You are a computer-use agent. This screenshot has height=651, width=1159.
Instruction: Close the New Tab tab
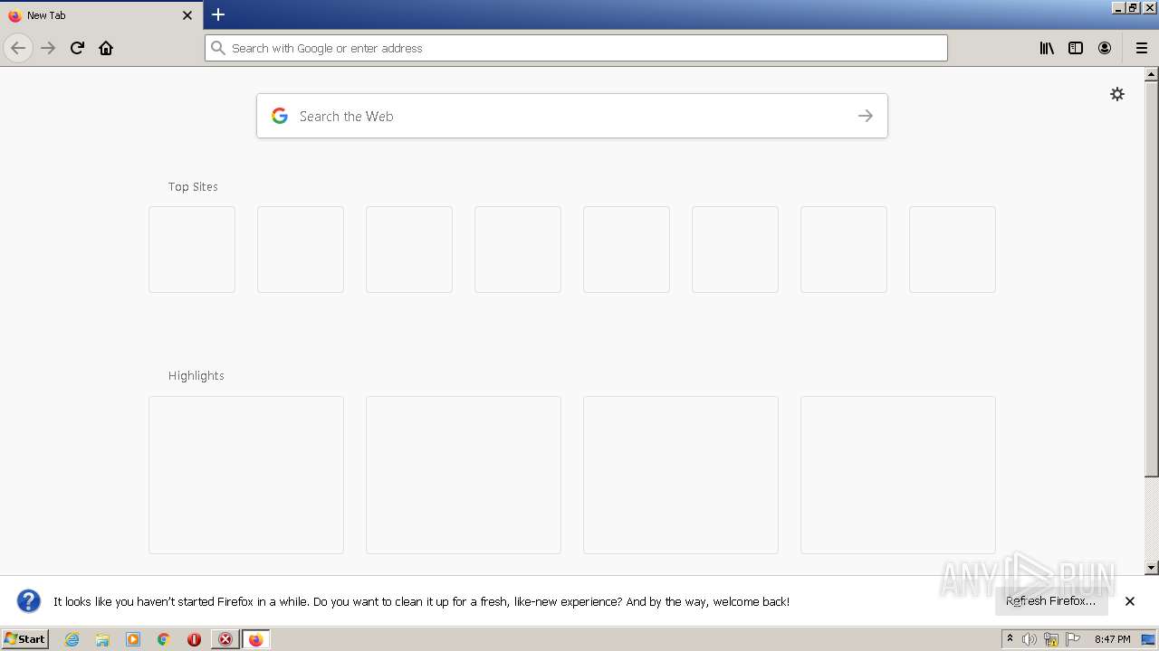[187, 15]
